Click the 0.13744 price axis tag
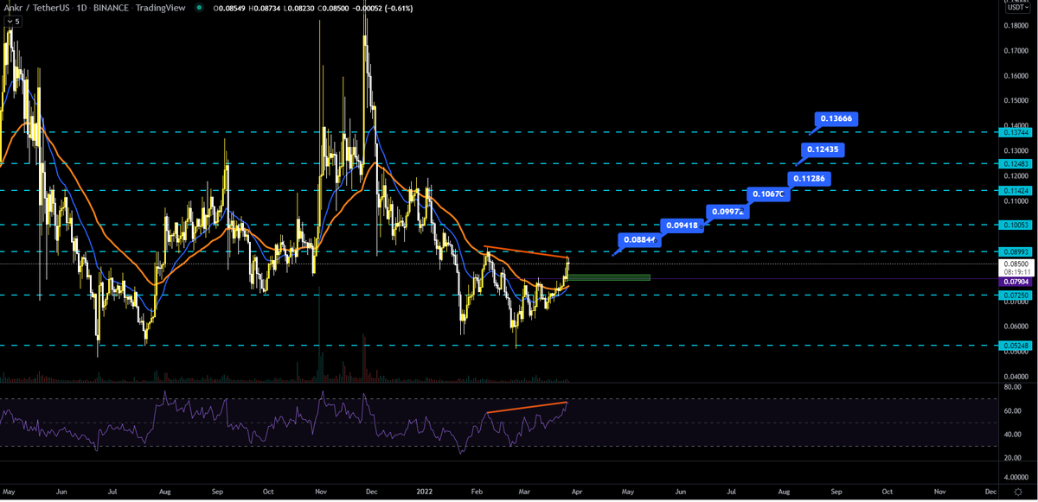Viewport: 1038px width, 502px height. click(1015, 132)
